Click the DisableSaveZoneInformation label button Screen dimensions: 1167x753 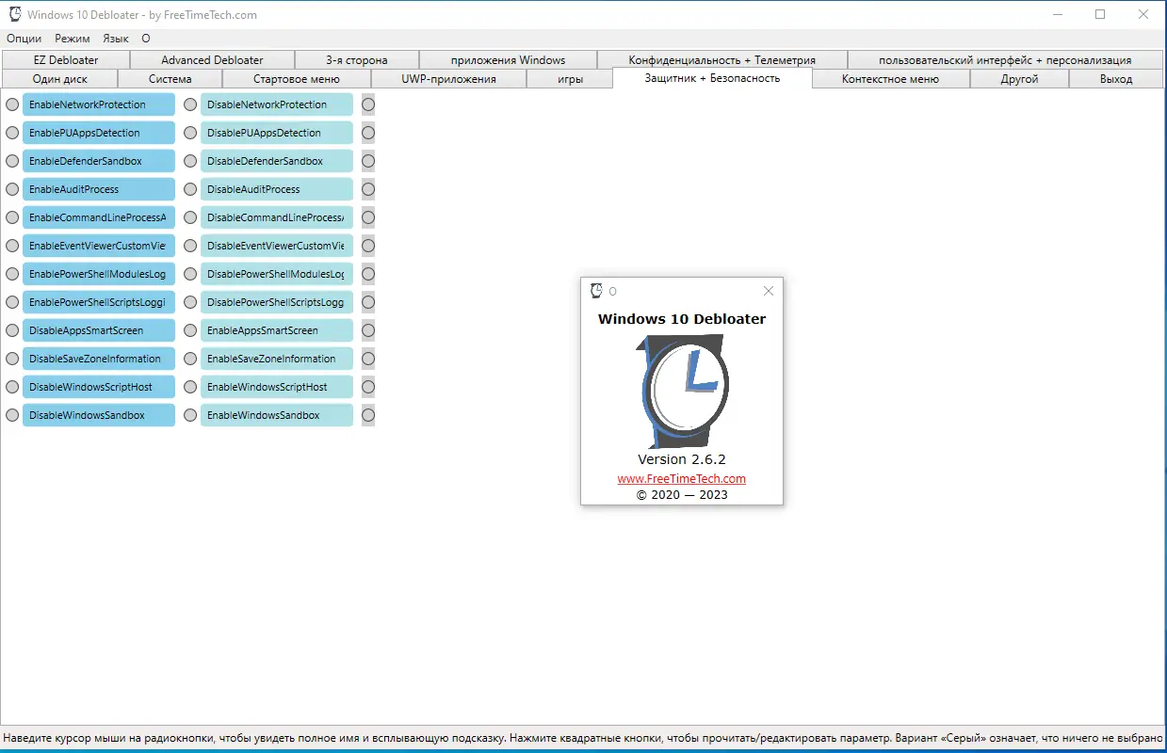click(x=99, y=359)
